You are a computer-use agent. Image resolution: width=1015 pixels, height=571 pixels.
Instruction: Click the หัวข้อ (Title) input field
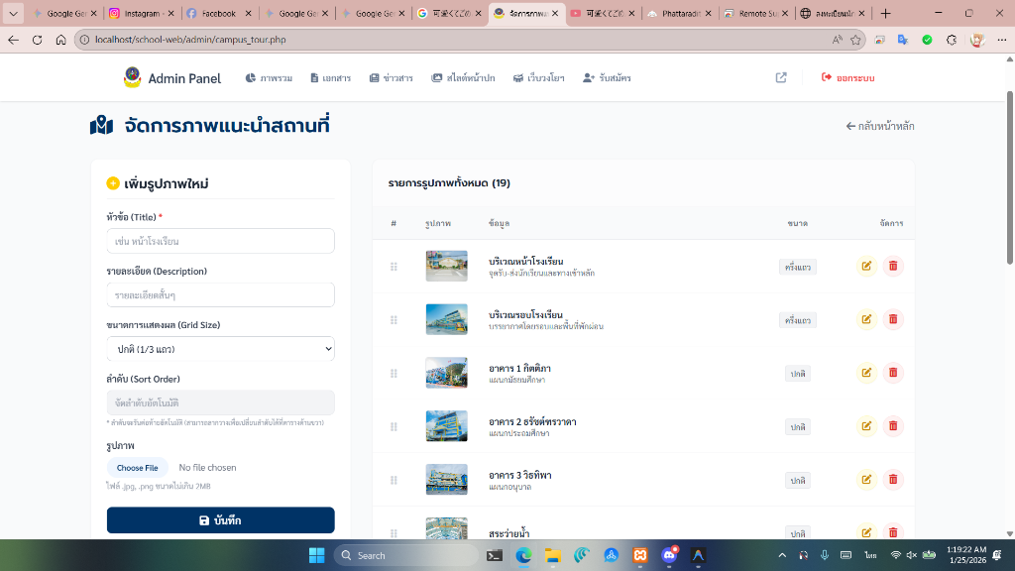[220, 240]
